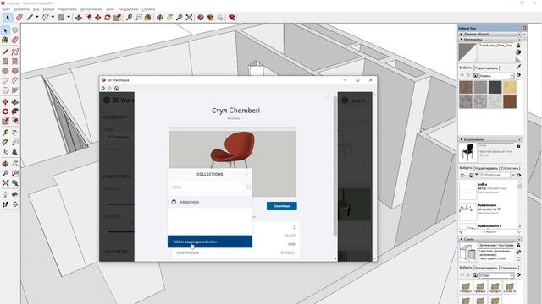Viewport: 542px width, 304px height.
Task: Choose the 3D Text tool in the left tool set
Action: [15, 152]
